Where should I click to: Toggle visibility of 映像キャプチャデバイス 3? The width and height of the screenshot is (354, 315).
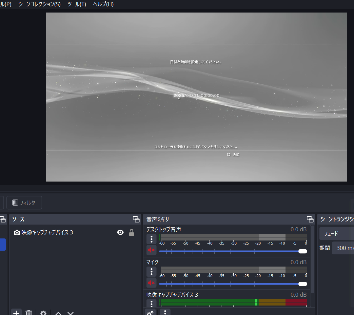[120, 232]
